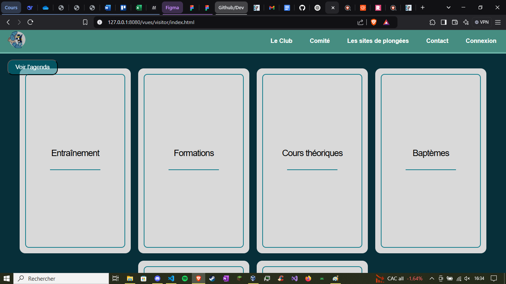
Task: Open the sidebar panel icon near VPN
Action: [x=444, y=22]
